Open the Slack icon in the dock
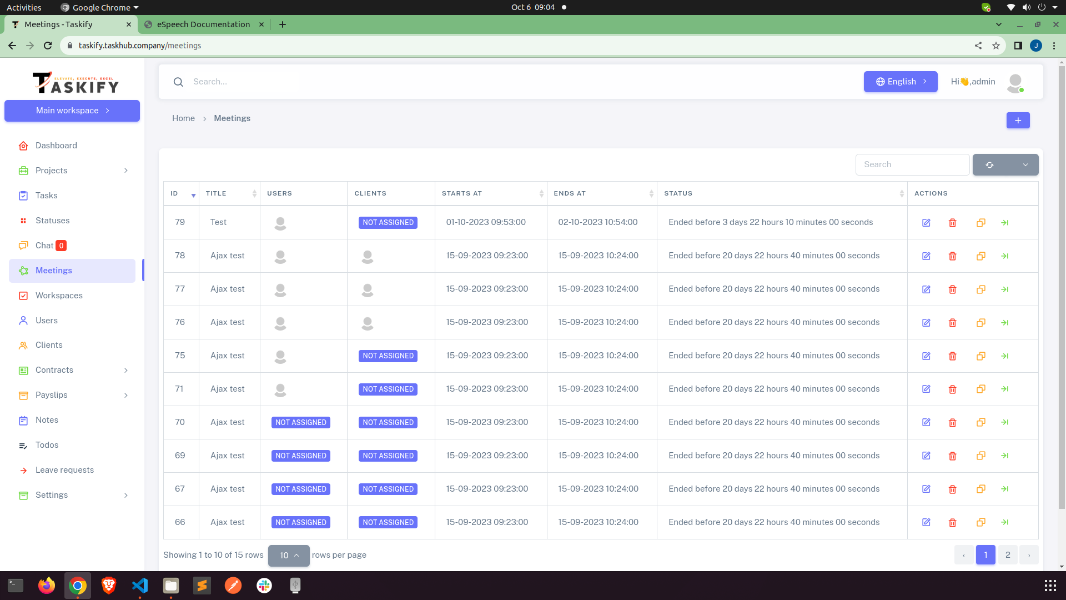The height and width of the screenshot is (600, 1066). (263, 585)
